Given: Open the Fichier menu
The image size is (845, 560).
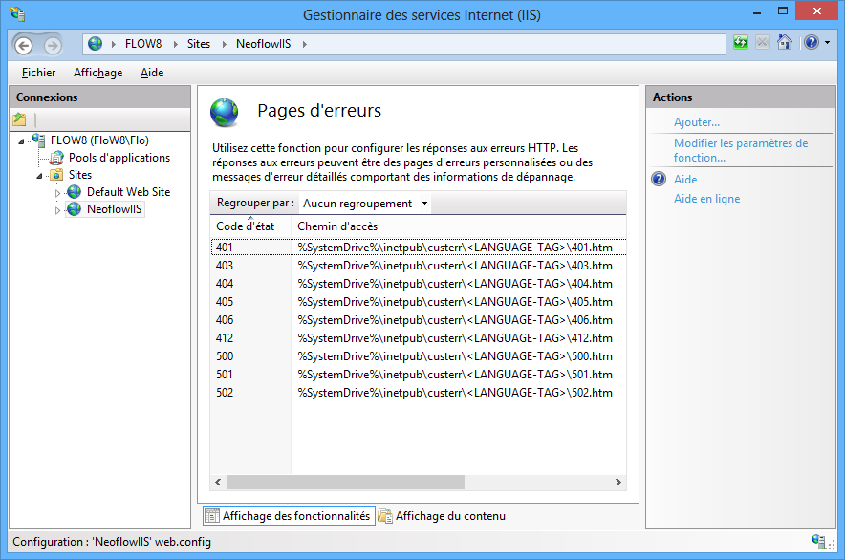Looking at the screenshot, I should click(x=38, y=73).
